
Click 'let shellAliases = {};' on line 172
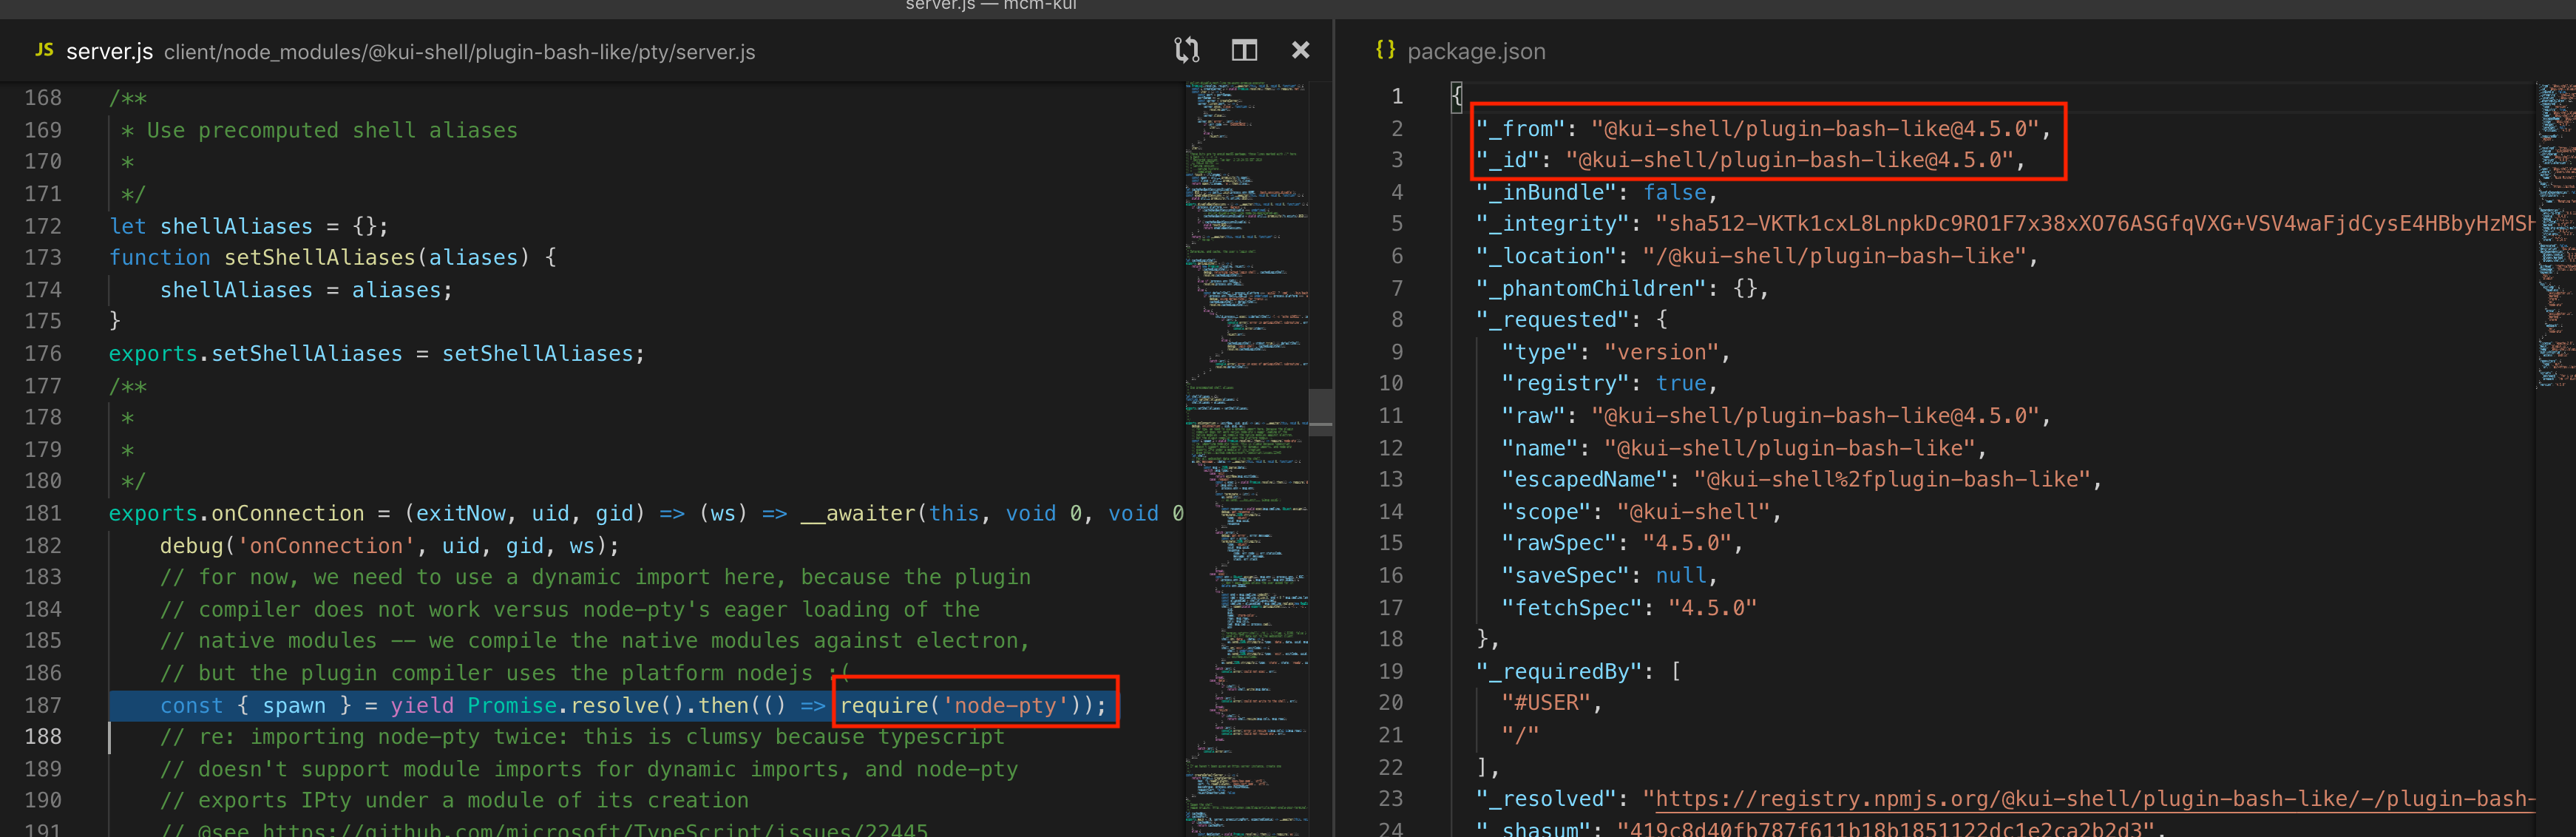click(249, 227)
